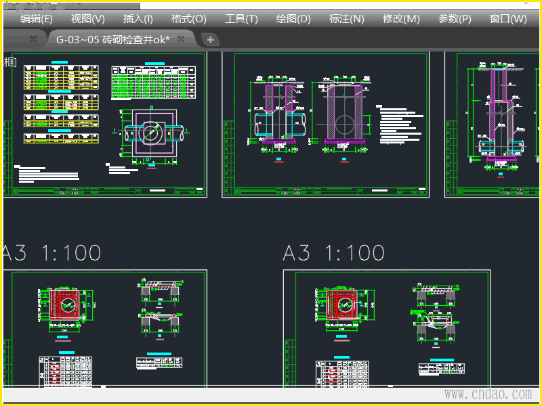Open the 参数(P) menu

pyautogui.click(x=455, y=19)
